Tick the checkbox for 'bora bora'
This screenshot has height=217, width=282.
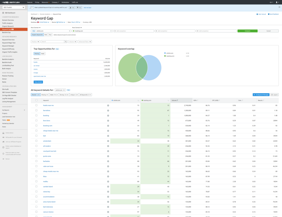[x=36, y=120]
